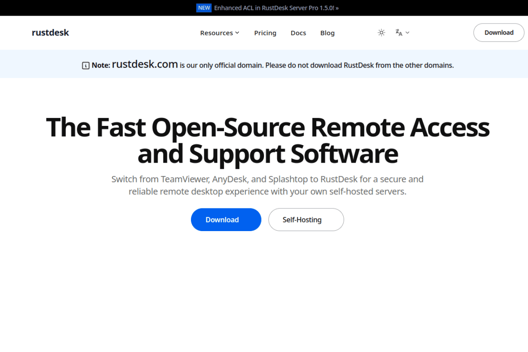This screenshot has width=528, height=352.
Task: Click the rustdesk logo in the header
Action: point(50,32)
